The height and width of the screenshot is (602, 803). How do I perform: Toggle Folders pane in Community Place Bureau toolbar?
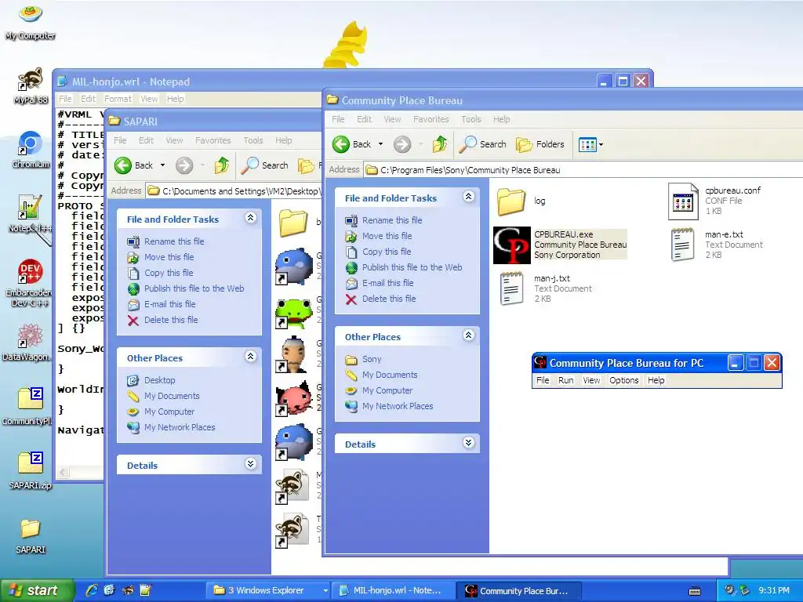(540, 144)
